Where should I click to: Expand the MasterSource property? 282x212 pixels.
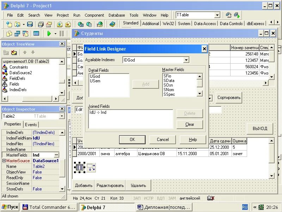pos(4,161)
